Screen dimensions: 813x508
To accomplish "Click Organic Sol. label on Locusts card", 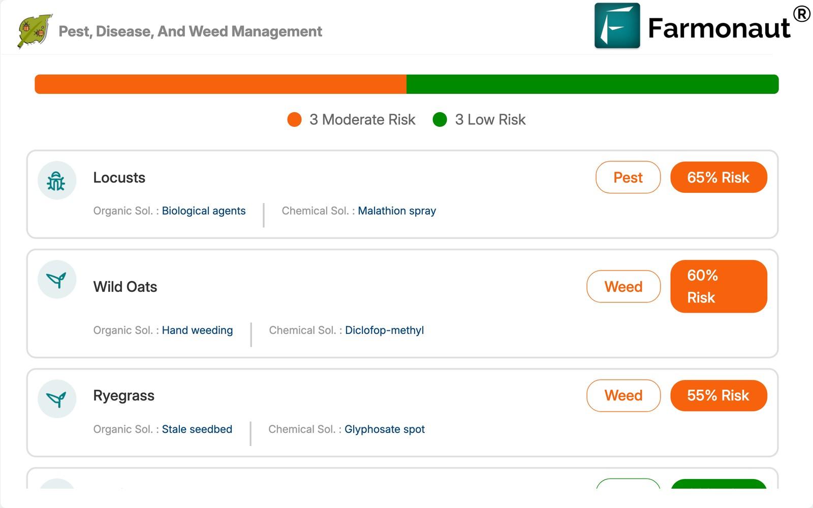I will tap(126, 211).
